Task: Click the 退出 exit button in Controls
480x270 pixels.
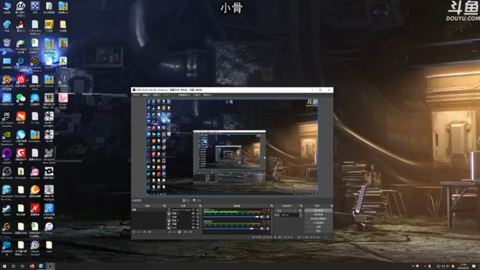Action: pyautogui.click(x=319, y=231)
